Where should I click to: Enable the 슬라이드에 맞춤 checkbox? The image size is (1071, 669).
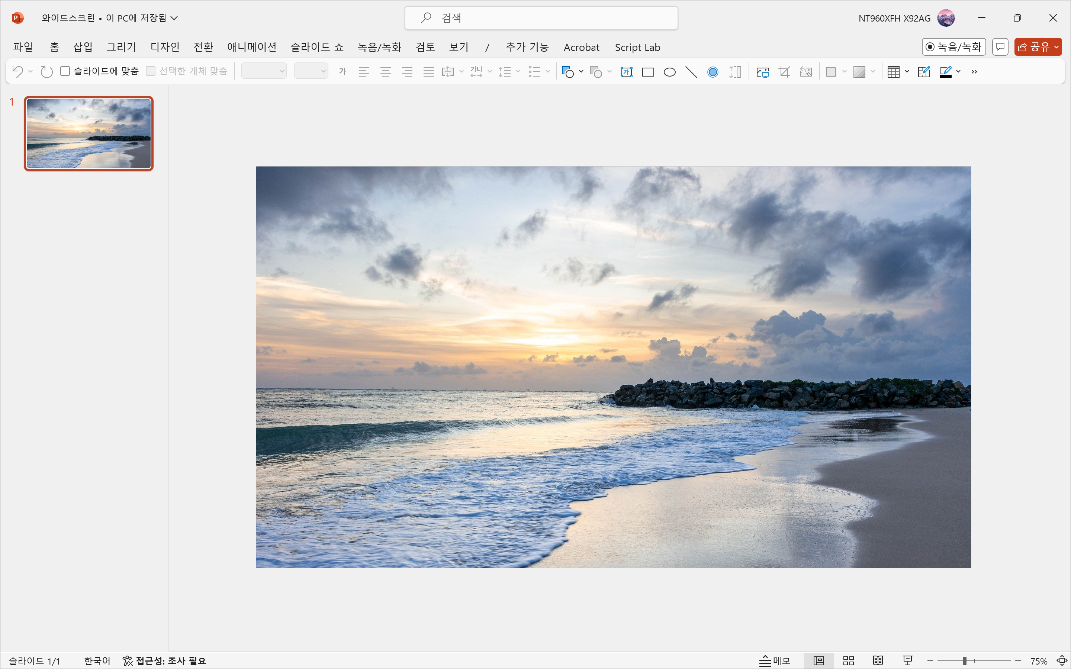click(x=65, y=71)
